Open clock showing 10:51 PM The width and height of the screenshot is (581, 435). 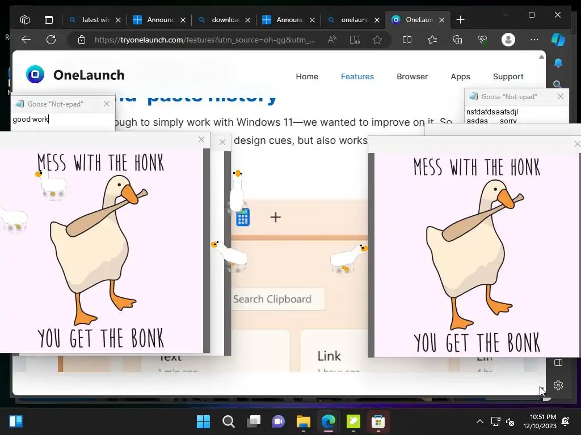point(540,421)
